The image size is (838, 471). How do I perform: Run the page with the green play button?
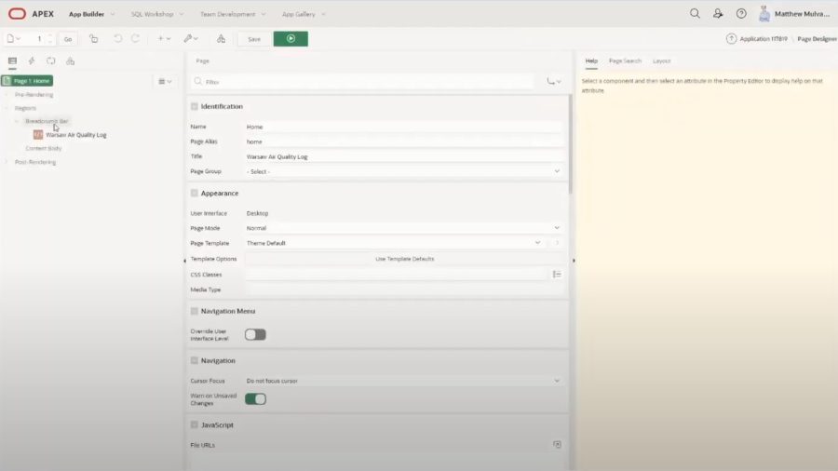291,38
